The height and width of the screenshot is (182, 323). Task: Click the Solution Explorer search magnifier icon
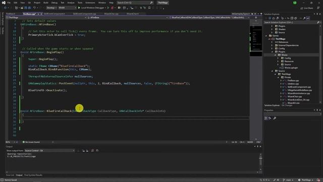click(x=318, y=22)
